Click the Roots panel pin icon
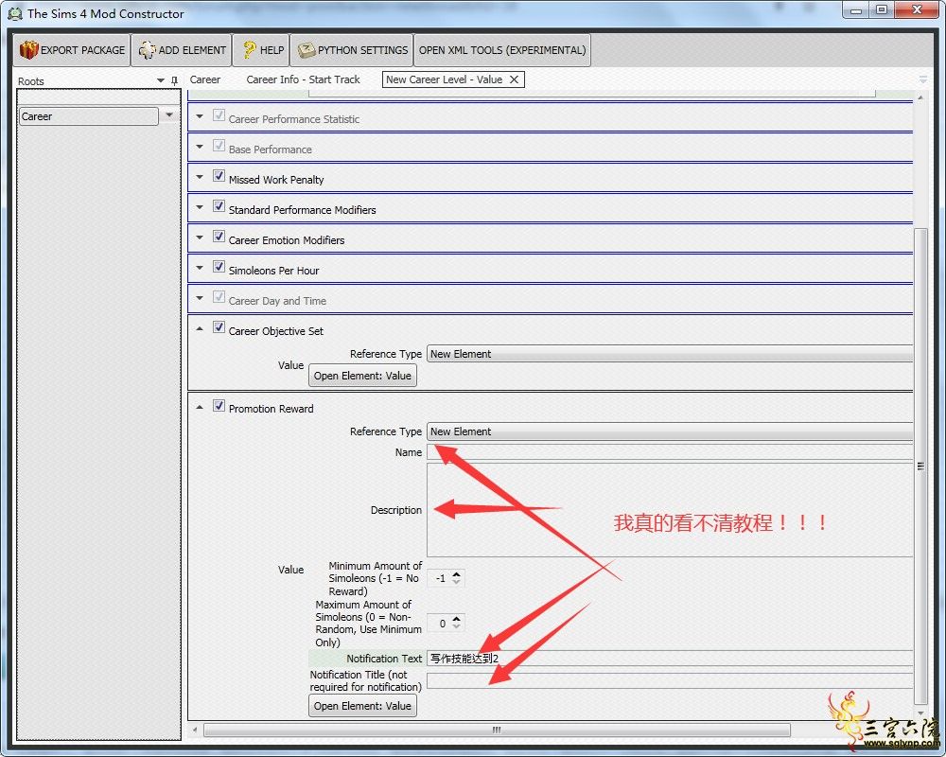The image size is (946, 757). 174,80
